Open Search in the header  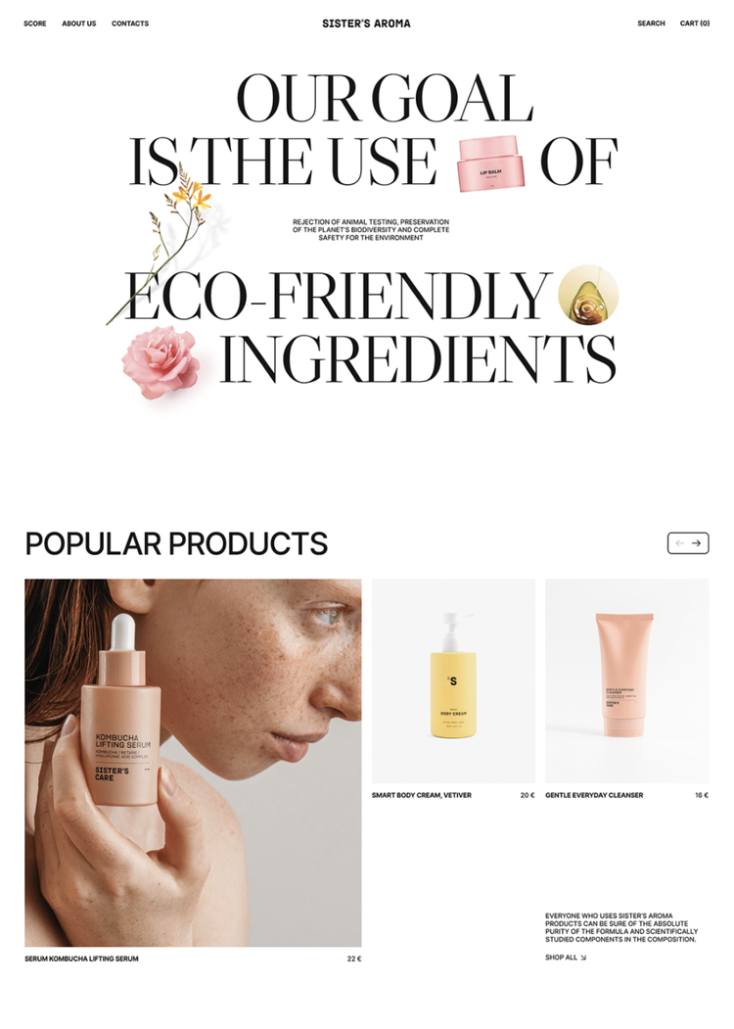(x=652, y=23)
